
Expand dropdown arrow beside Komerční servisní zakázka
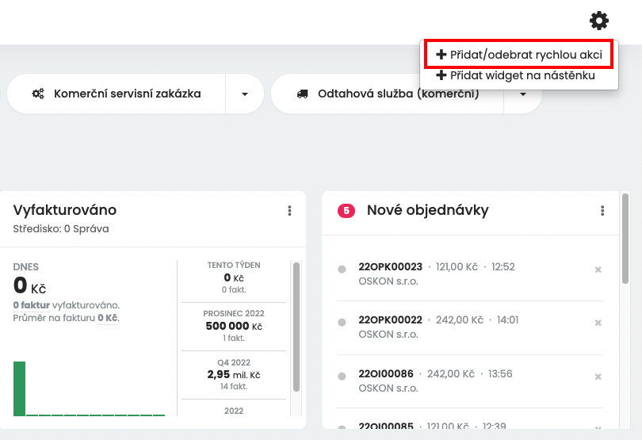point(245,94)
